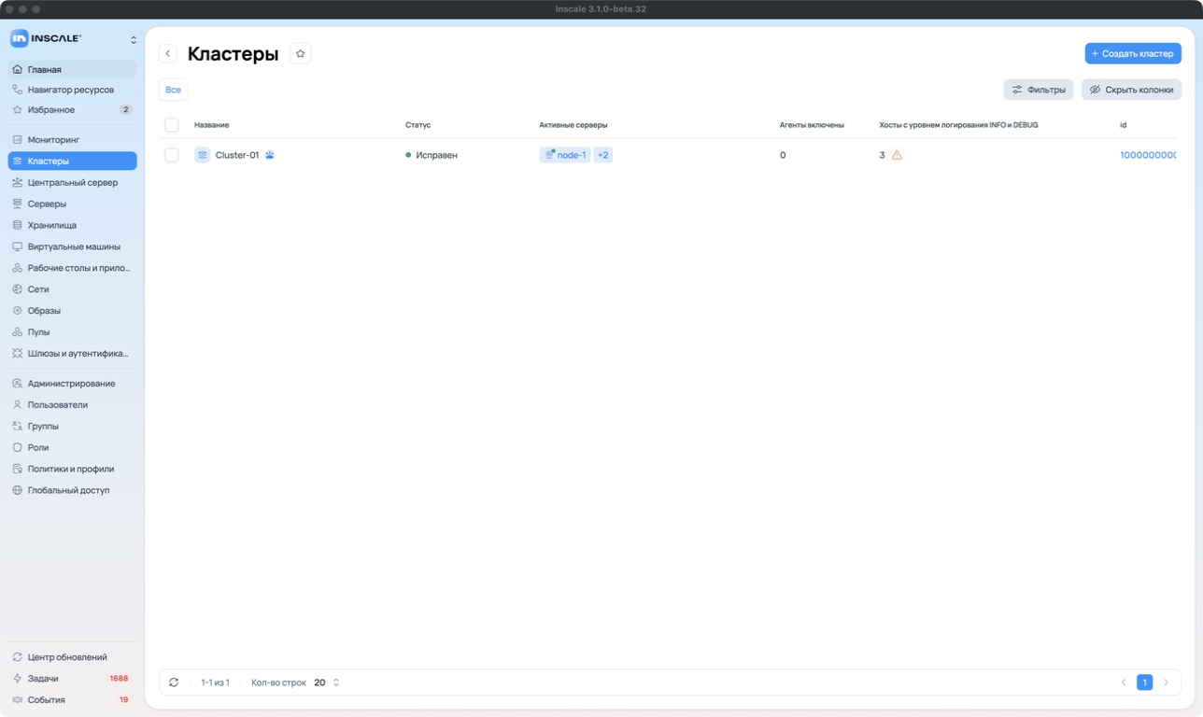Screen dimensions: 1203x717
Task: Open Глобальный доступ in the sidebar
Action: [73, 490]
